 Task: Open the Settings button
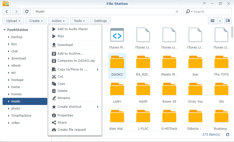[x=100, y=21]
